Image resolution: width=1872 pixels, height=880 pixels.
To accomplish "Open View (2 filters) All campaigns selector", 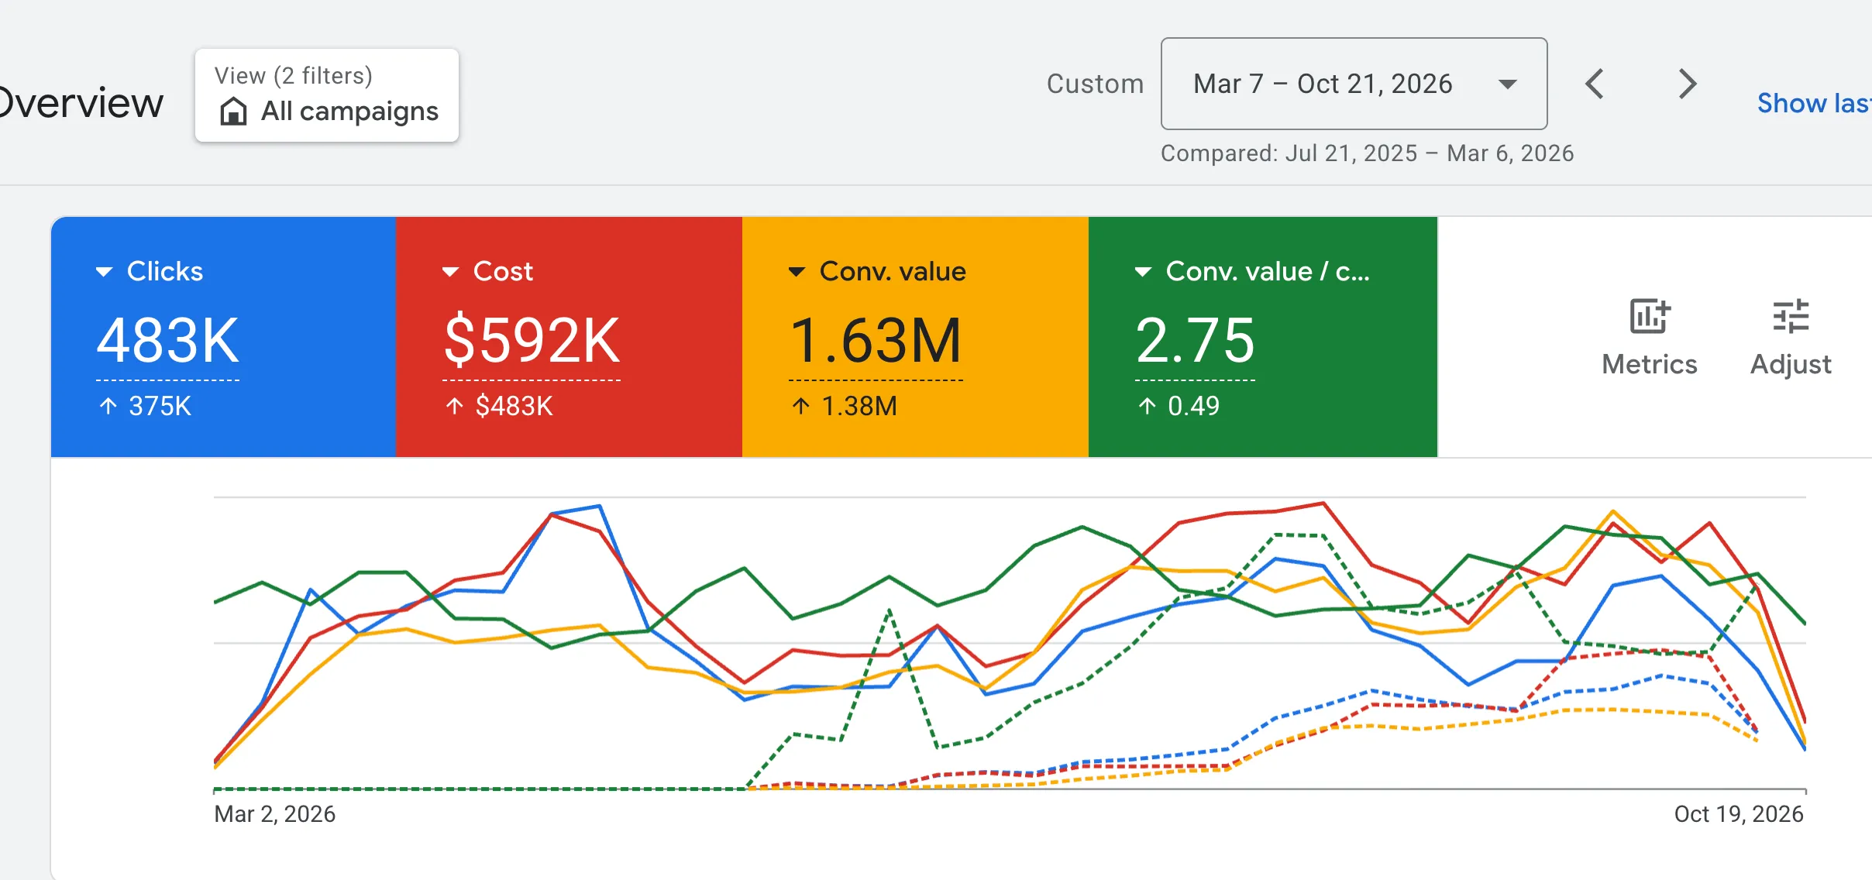I will tap(327, 95).
